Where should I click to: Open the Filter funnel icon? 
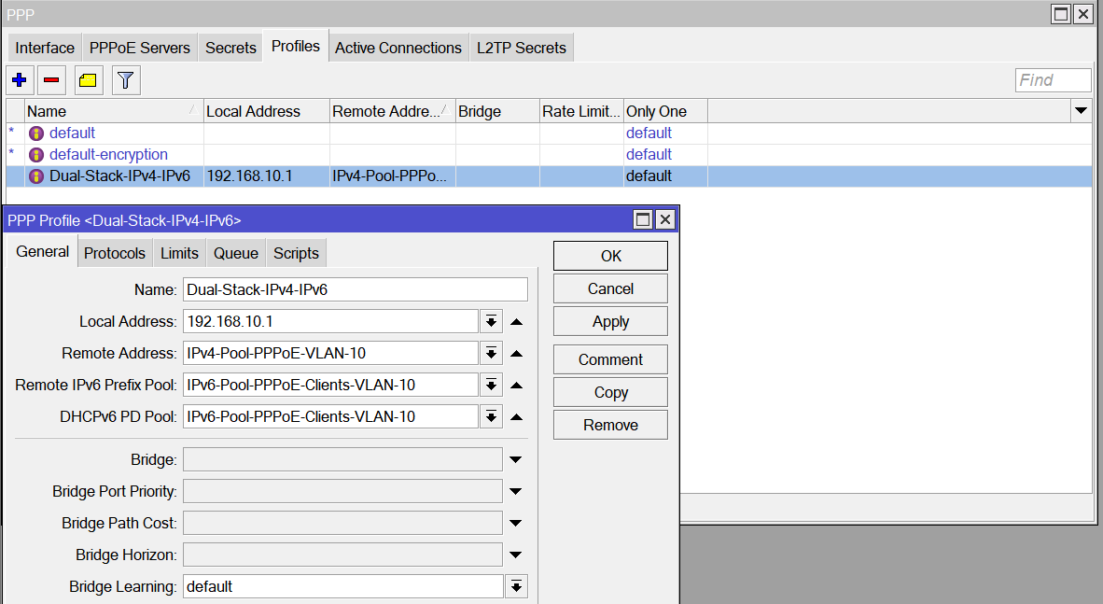126,80
